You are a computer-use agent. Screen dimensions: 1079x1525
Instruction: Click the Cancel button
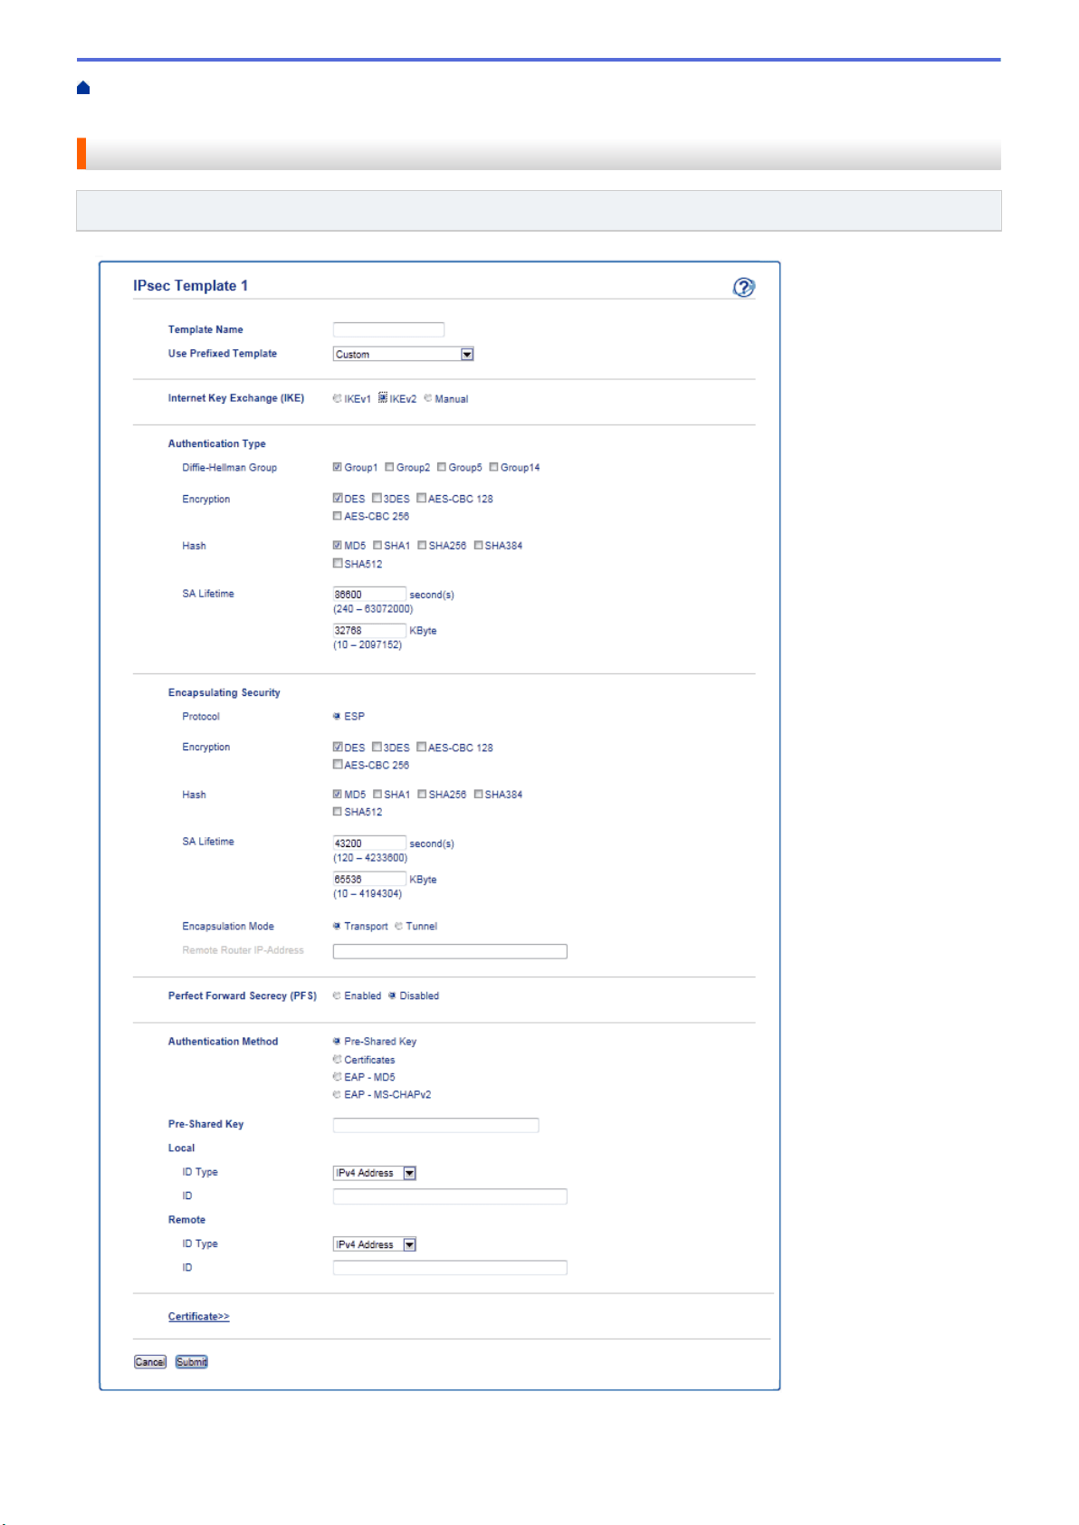150,1362
